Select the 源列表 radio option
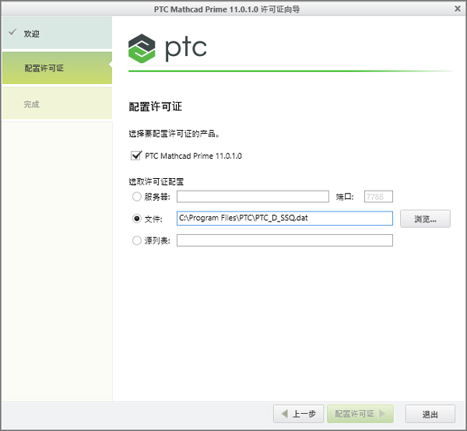 137,240
